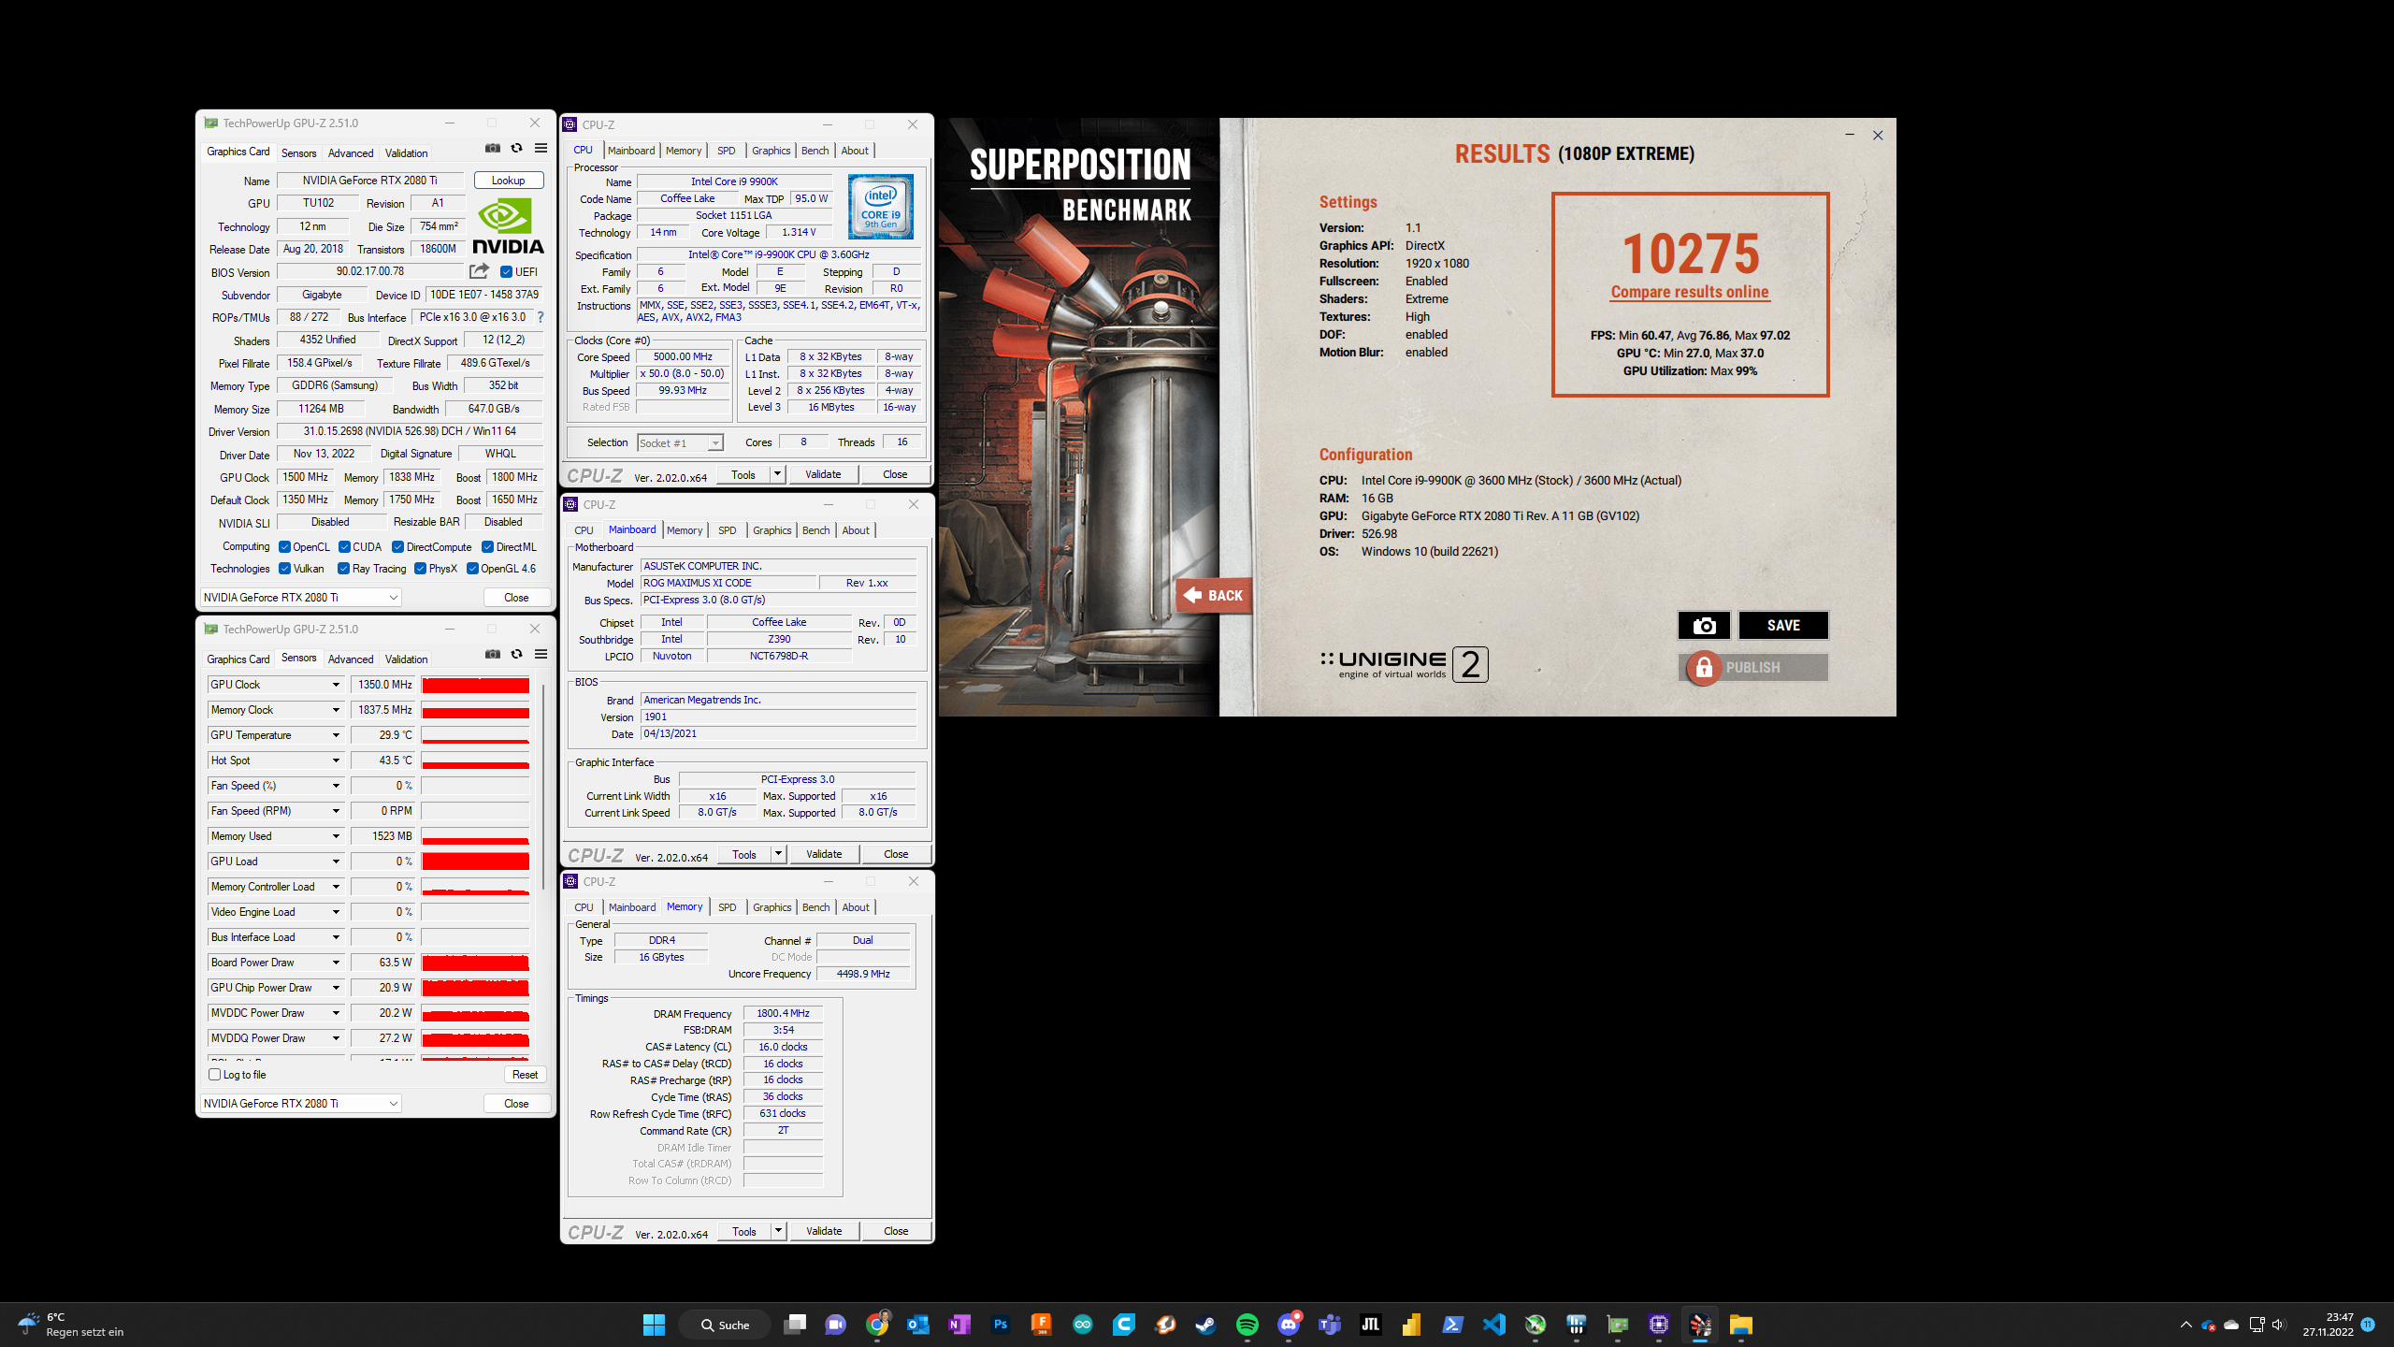Open File Explorer from the taskbar

pyautogui.click(x=1741, y=1325)
